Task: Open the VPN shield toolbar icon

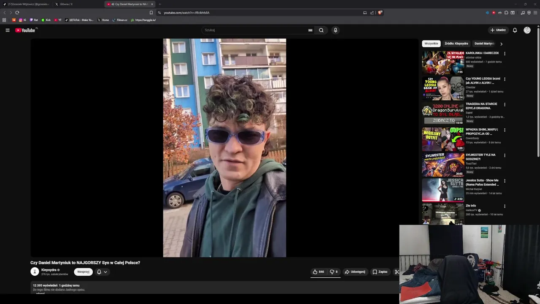Action: coord(529,13)
